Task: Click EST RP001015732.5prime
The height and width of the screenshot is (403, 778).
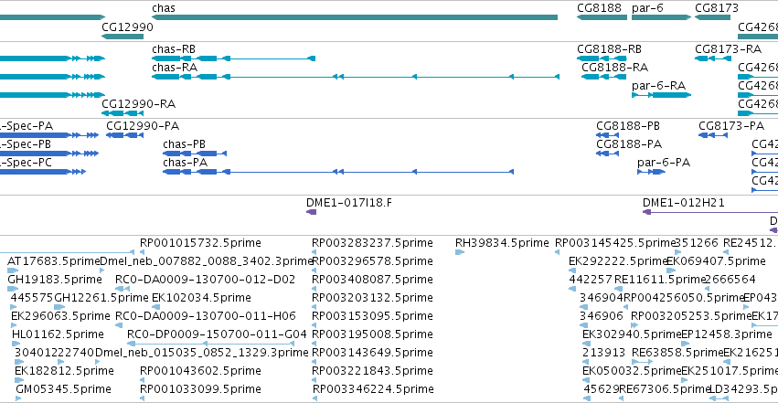Action: click(x=200, y=243)
